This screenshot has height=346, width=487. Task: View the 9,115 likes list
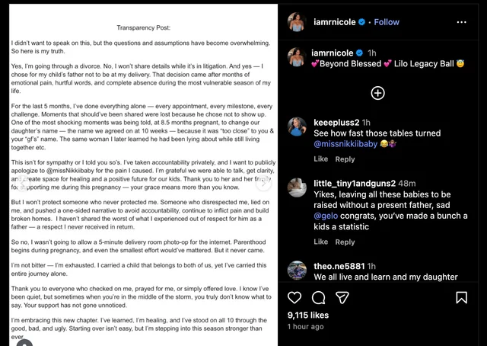click(x=308, y=314)
